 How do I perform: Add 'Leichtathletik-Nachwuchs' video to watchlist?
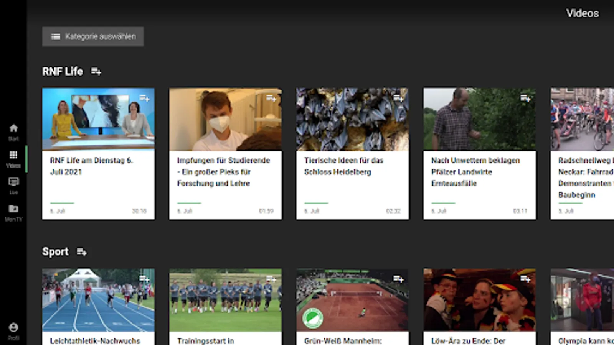coord(144,279)
